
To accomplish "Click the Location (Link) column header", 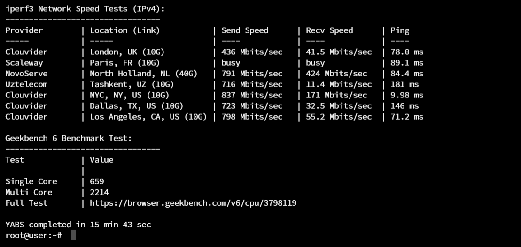I will pyautogui.click(x=125, y=30).
